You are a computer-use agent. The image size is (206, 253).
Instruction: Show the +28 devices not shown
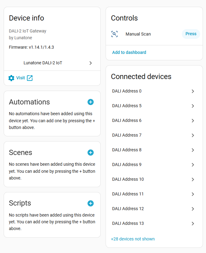pos(133,239)
